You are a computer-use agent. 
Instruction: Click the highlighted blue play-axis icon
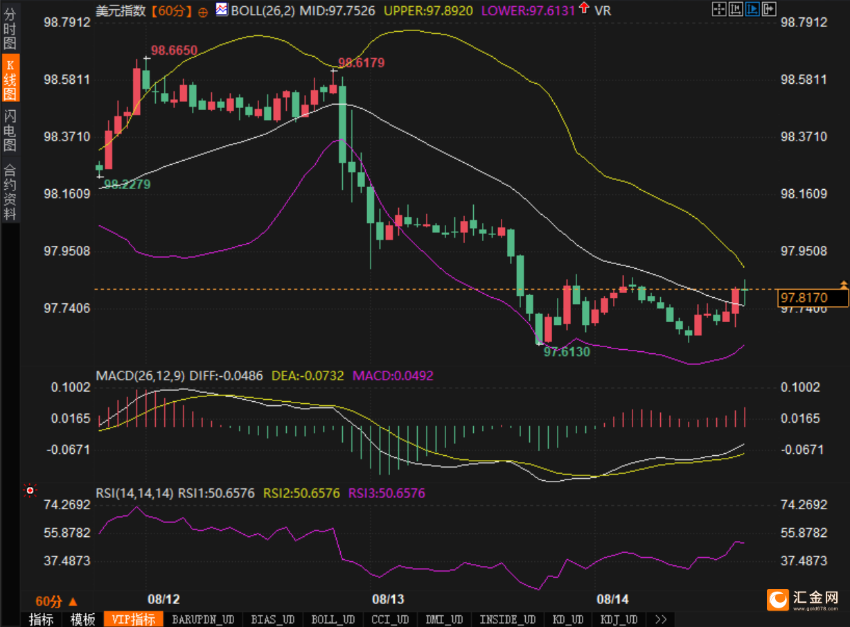coord(752,9)
